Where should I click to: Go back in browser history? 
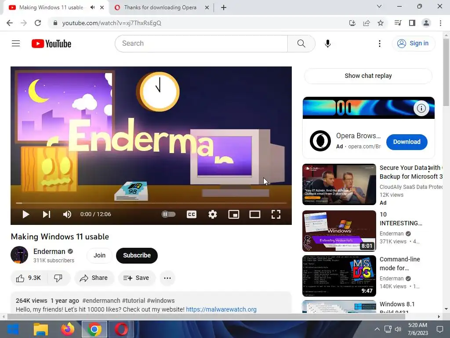pos(10,23)
